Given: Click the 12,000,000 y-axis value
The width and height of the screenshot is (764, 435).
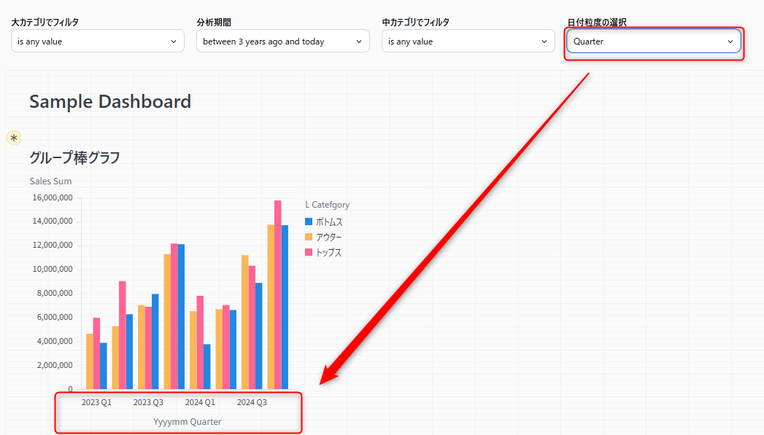Looking at the screenshot, I should (53, 246).
